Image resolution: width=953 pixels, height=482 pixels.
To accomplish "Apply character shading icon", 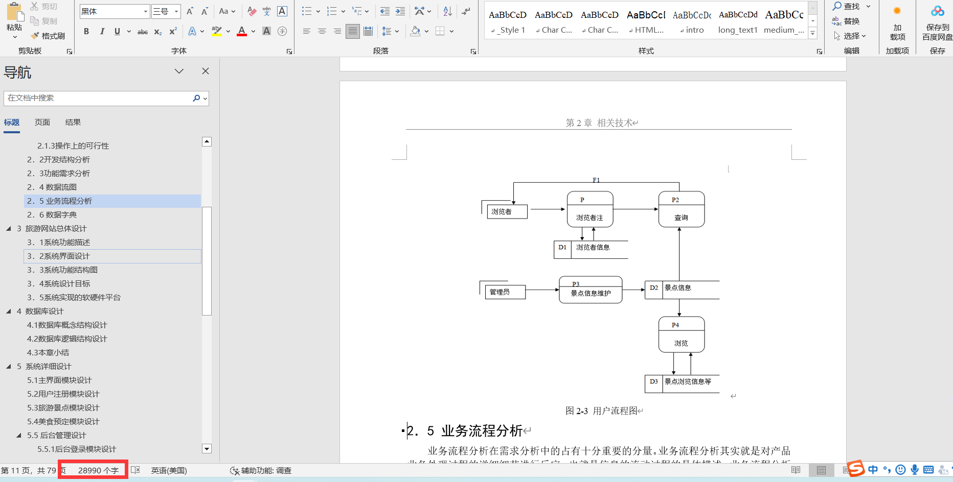I will tap(266, 31).
